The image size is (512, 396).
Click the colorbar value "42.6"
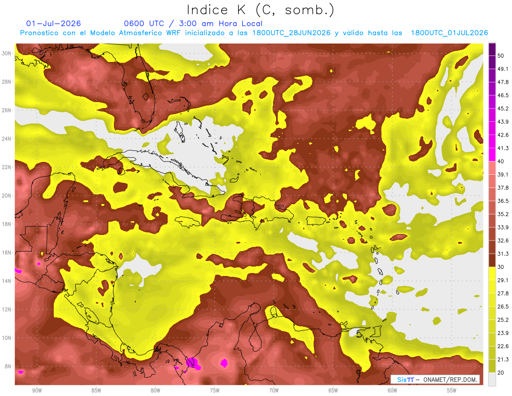coord(503,135)
